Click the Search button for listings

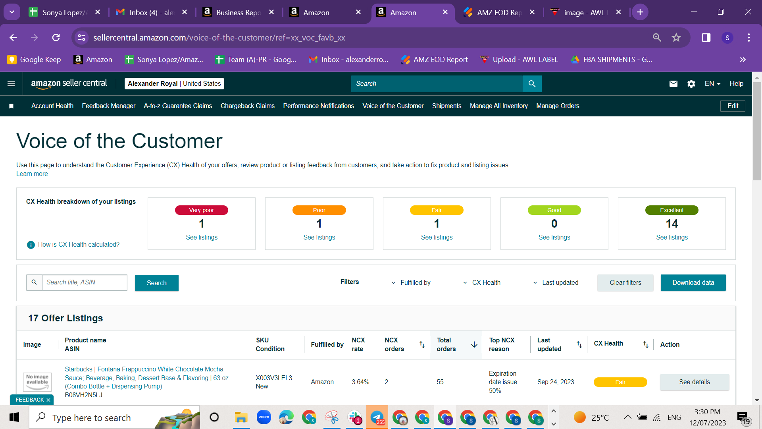[x=157, y=283]
